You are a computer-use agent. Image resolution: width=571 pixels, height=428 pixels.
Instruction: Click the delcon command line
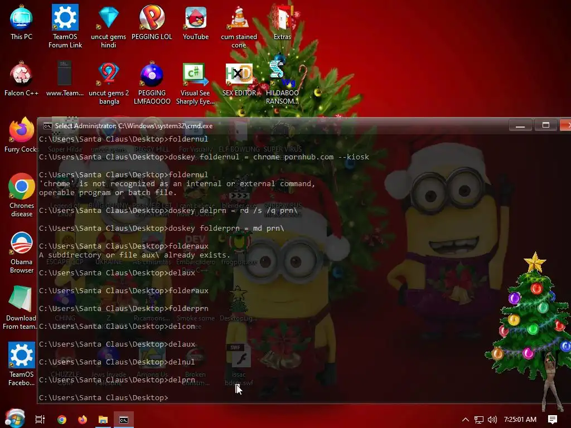pyautogui.click(x=117, y=326)
